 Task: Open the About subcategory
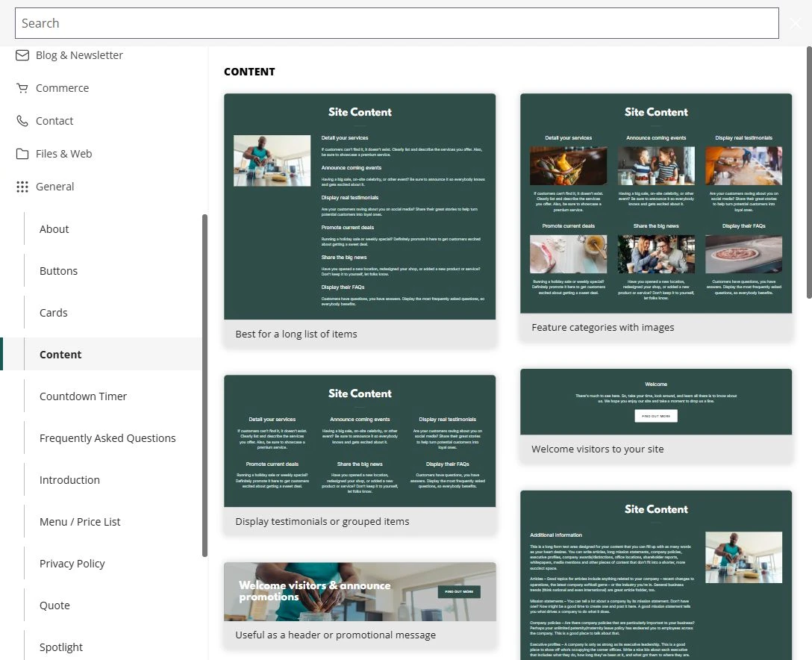(x=54, y=229)
